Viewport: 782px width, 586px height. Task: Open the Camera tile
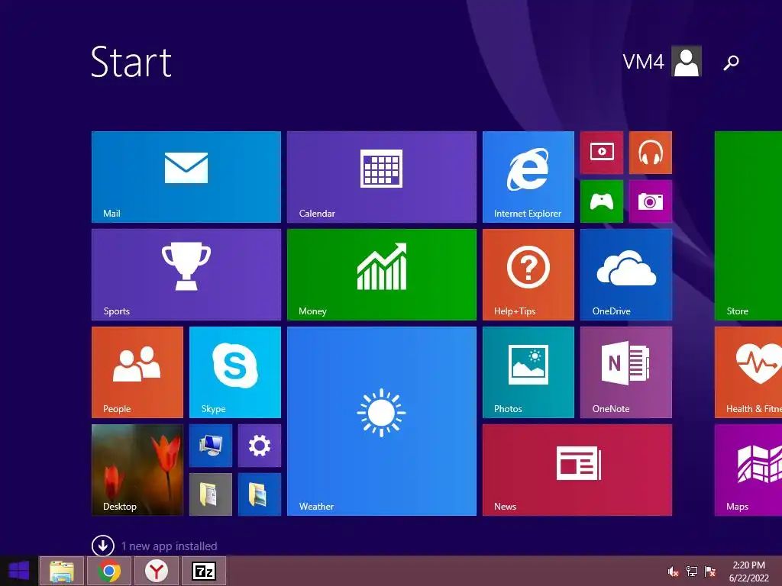(x=651, y=201)
